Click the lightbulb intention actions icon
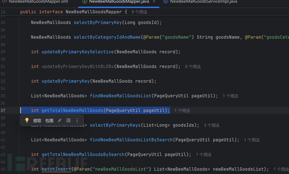This screenshot has width=289, height=174. point(27,121)
